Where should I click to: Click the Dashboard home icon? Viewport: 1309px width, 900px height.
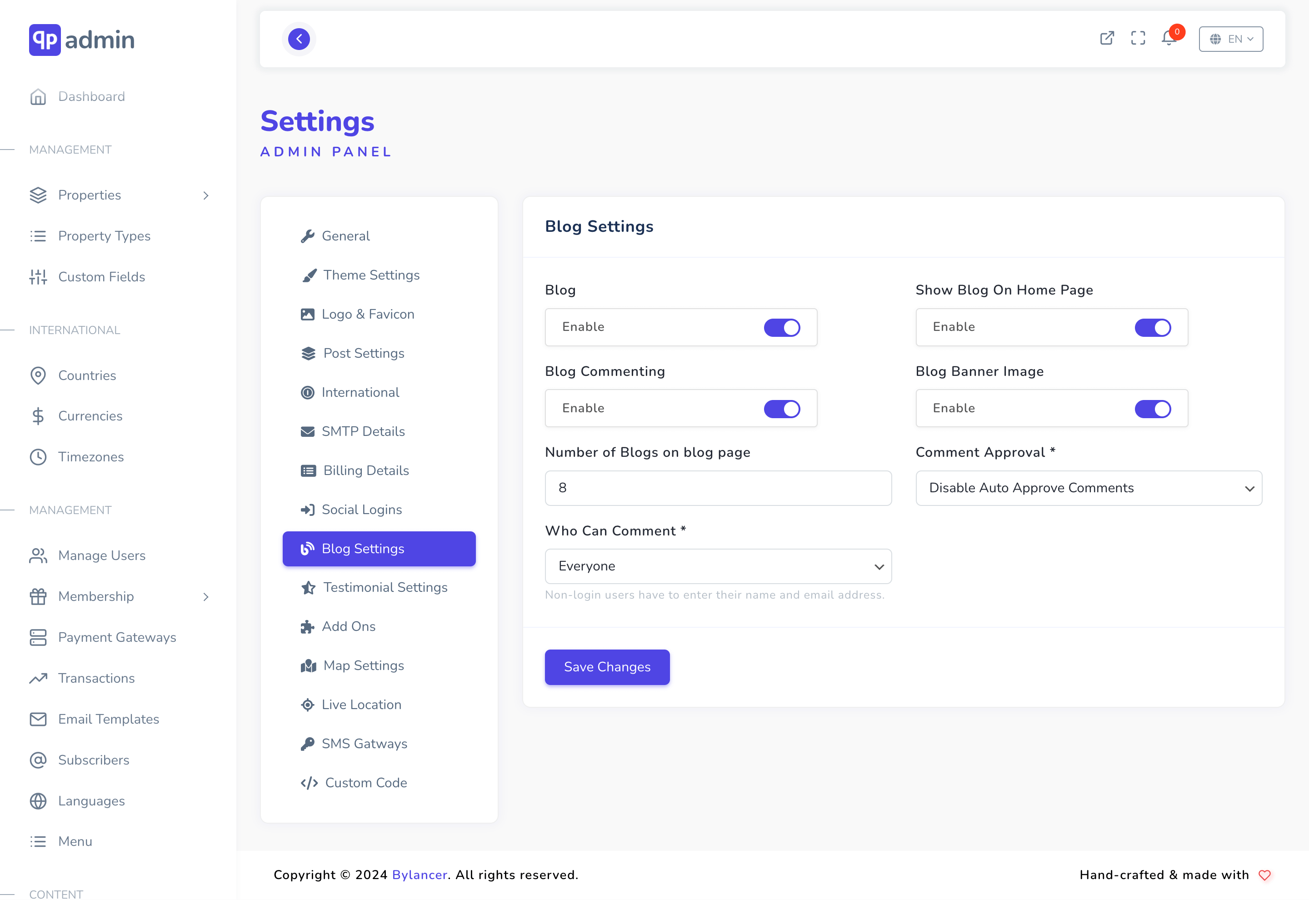tap(38, 96)
